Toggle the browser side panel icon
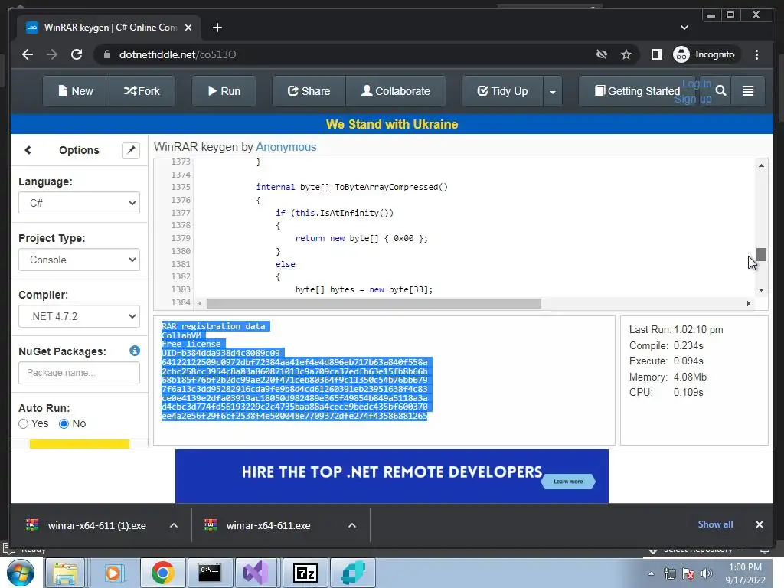The width and height of the screenshot is (784, 588). click(656, 54)
